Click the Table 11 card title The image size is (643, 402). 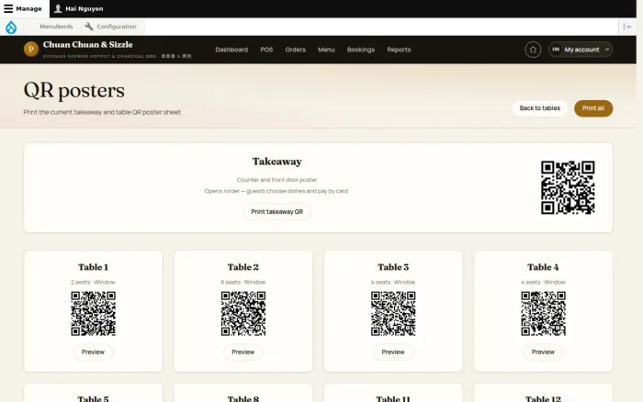[x=393, y=398]
